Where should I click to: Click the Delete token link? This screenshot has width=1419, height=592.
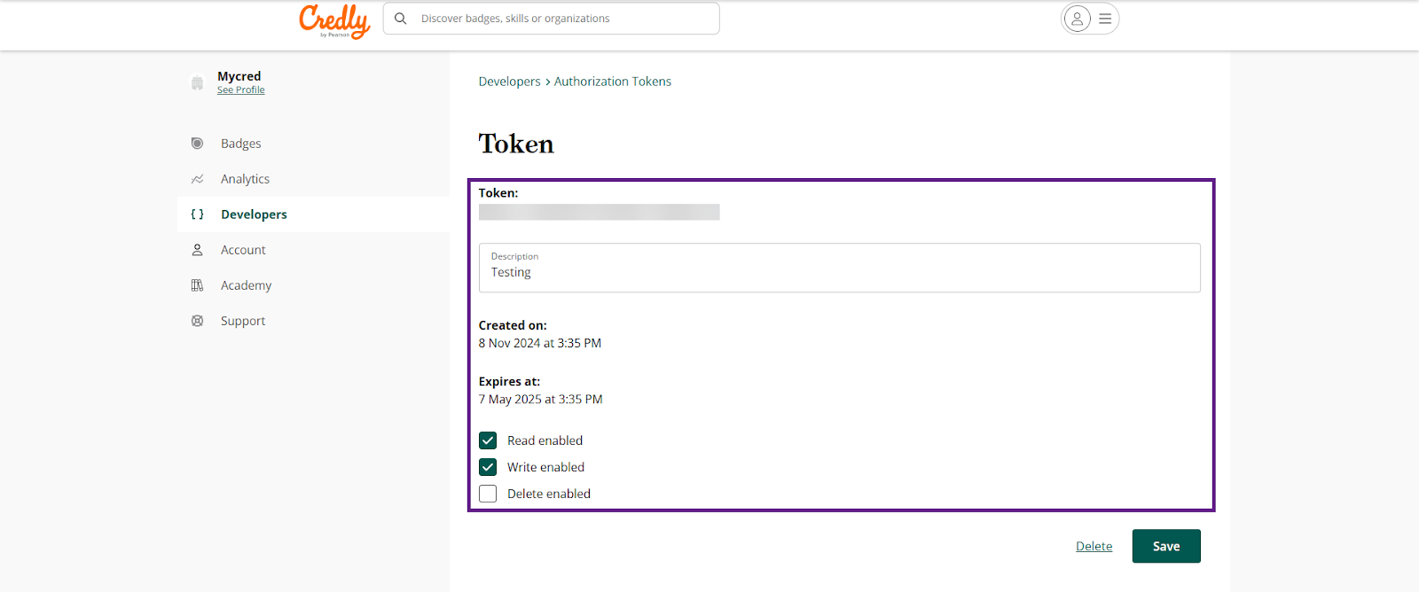tap(1094, 546)
